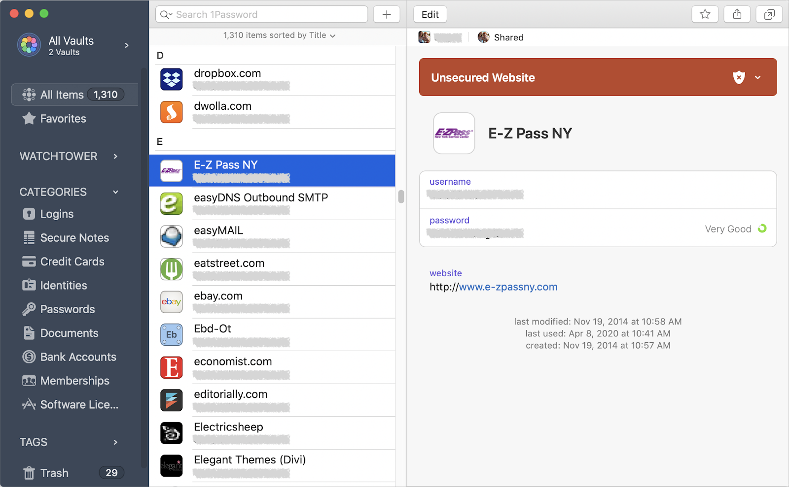Expand the TAGS section
Screen dimensions: 789x487
pos(115,442)
